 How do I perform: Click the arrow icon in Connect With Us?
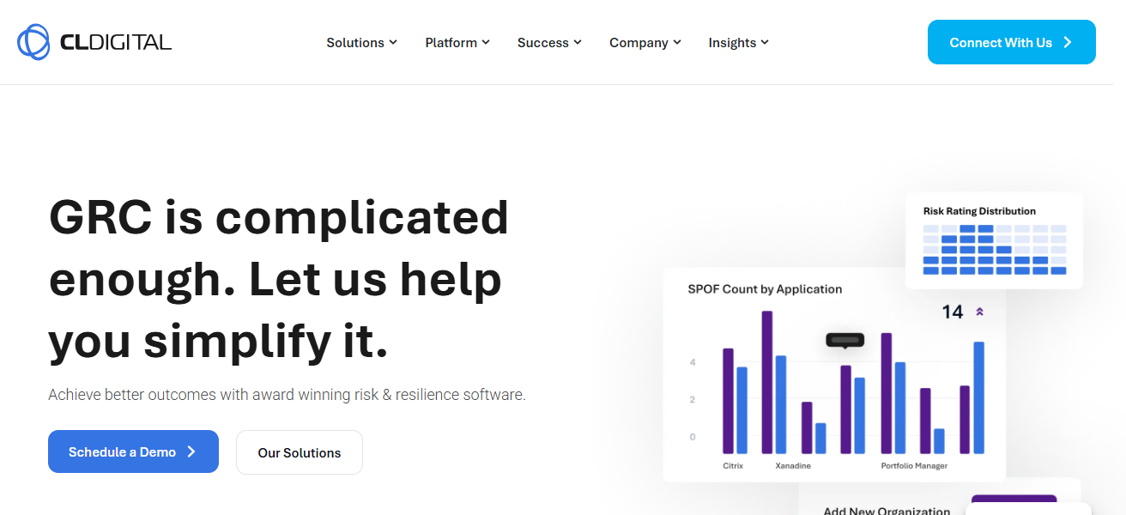(1068, 42)
